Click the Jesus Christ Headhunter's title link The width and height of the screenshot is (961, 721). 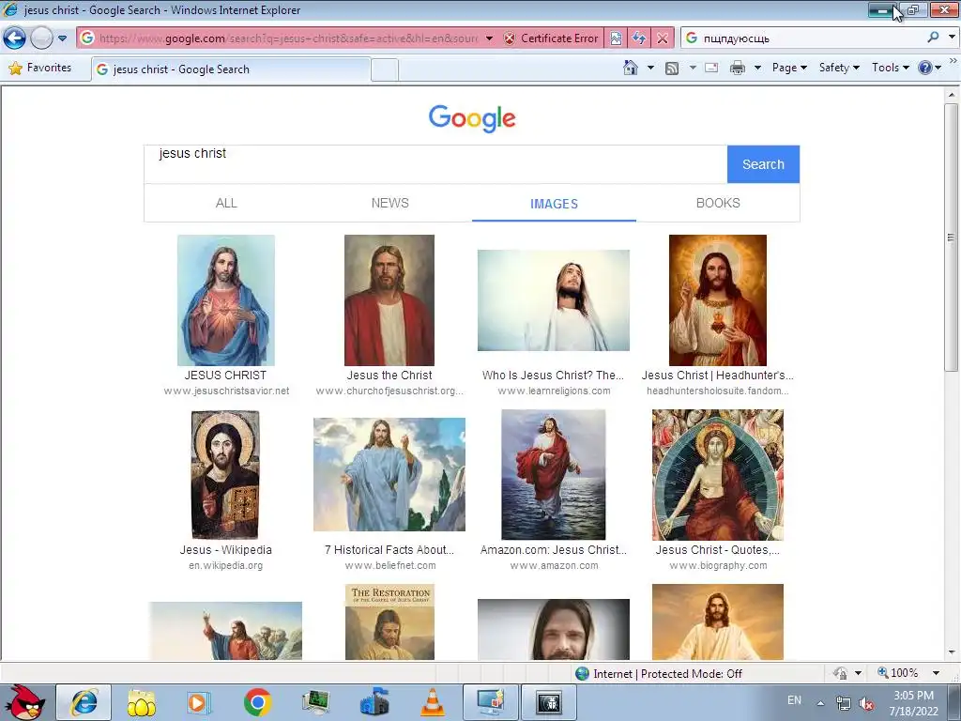[718, 376]
